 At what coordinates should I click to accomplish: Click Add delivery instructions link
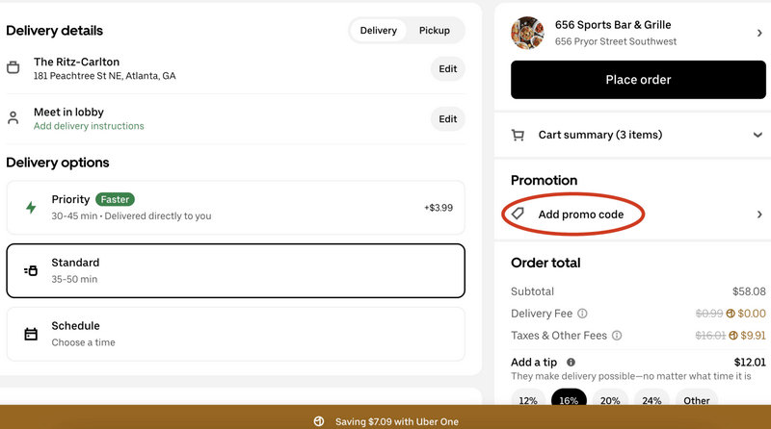89,126
